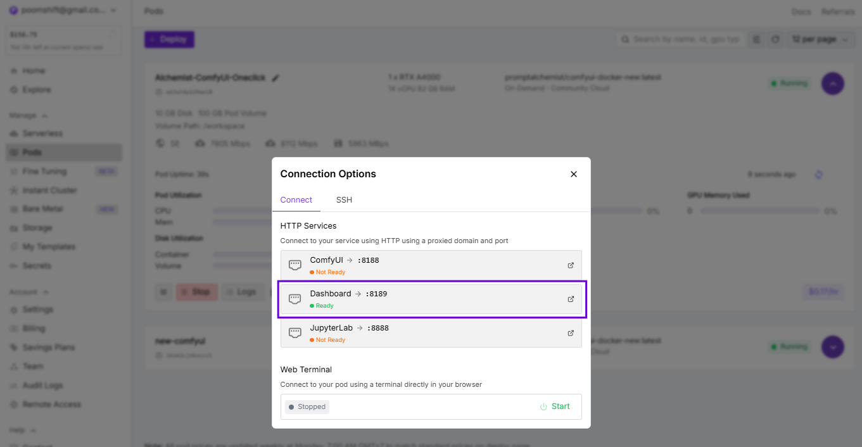Click the JupyterLab Not Ready status

coord(327,340)
